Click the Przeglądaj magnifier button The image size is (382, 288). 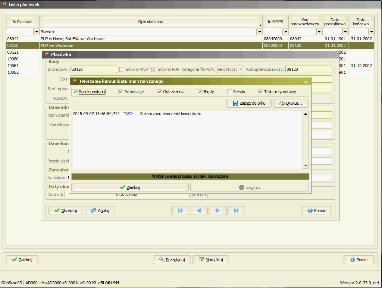click(x=172, y=260)
